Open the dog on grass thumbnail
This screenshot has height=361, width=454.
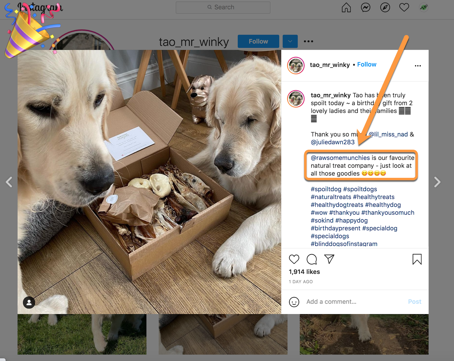pos(82,334)
